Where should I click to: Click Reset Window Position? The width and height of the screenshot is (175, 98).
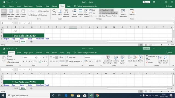108,16
